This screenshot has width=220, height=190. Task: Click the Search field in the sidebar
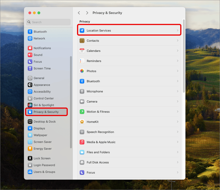tap(48, 22)
